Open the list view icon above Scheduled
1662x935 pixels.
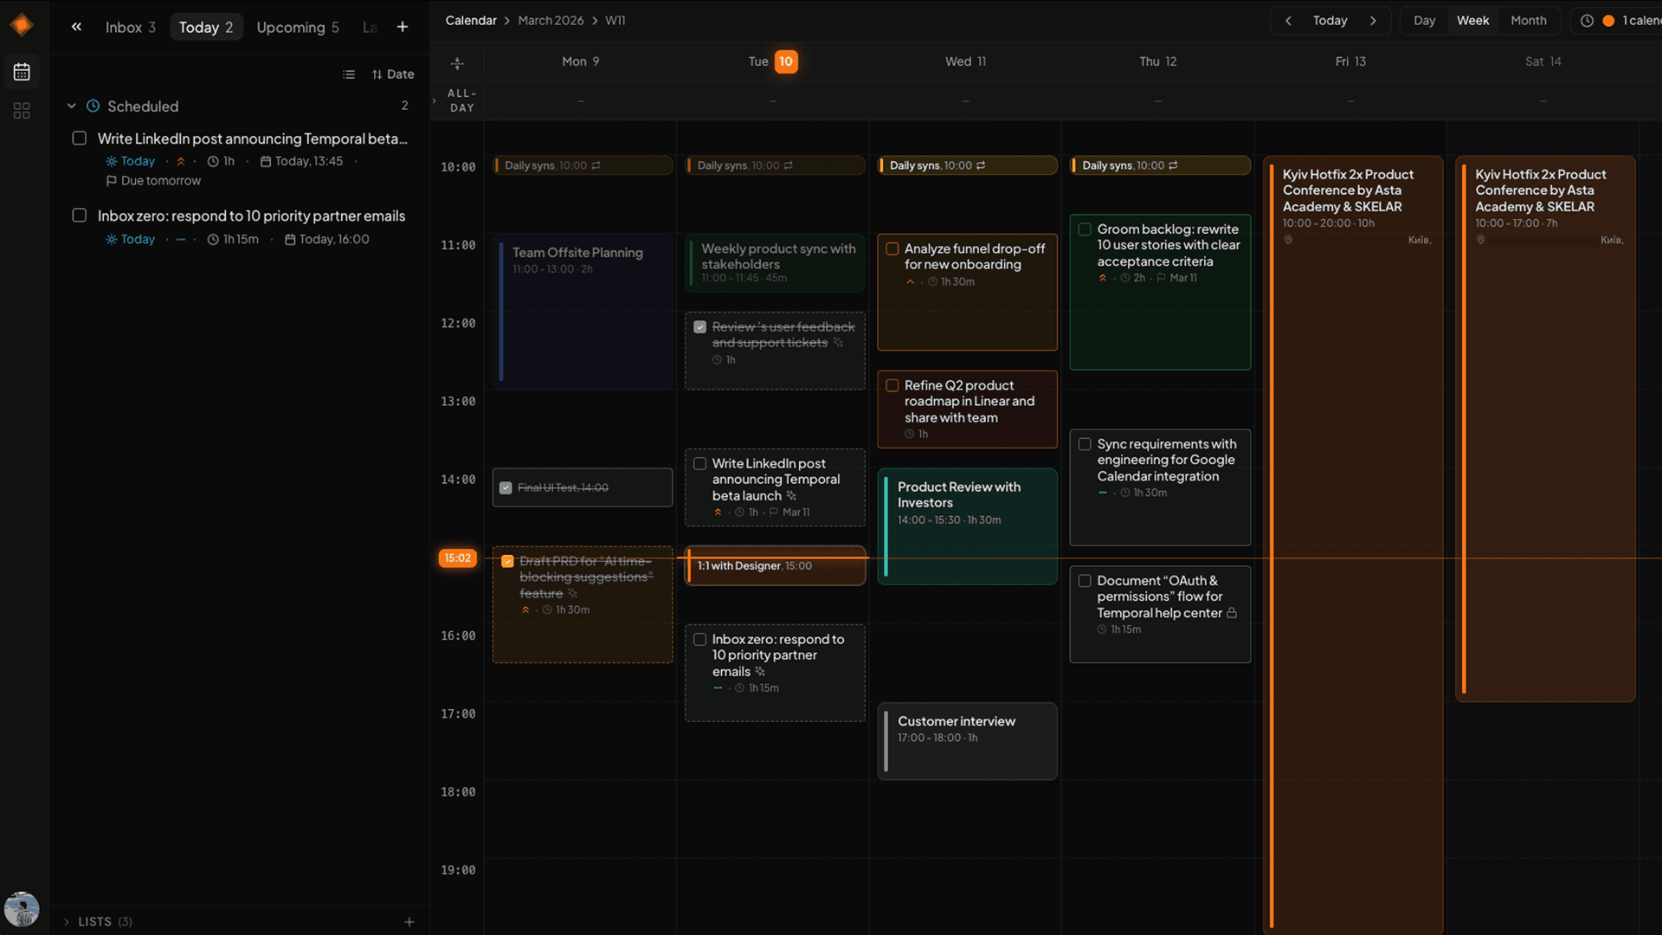(x=349, y=74)
